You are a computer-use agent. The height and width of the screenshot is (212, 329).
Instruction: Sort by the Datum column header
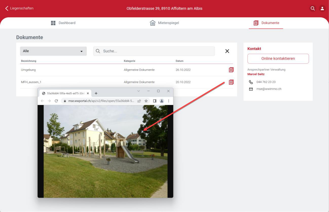pos(180,61)
